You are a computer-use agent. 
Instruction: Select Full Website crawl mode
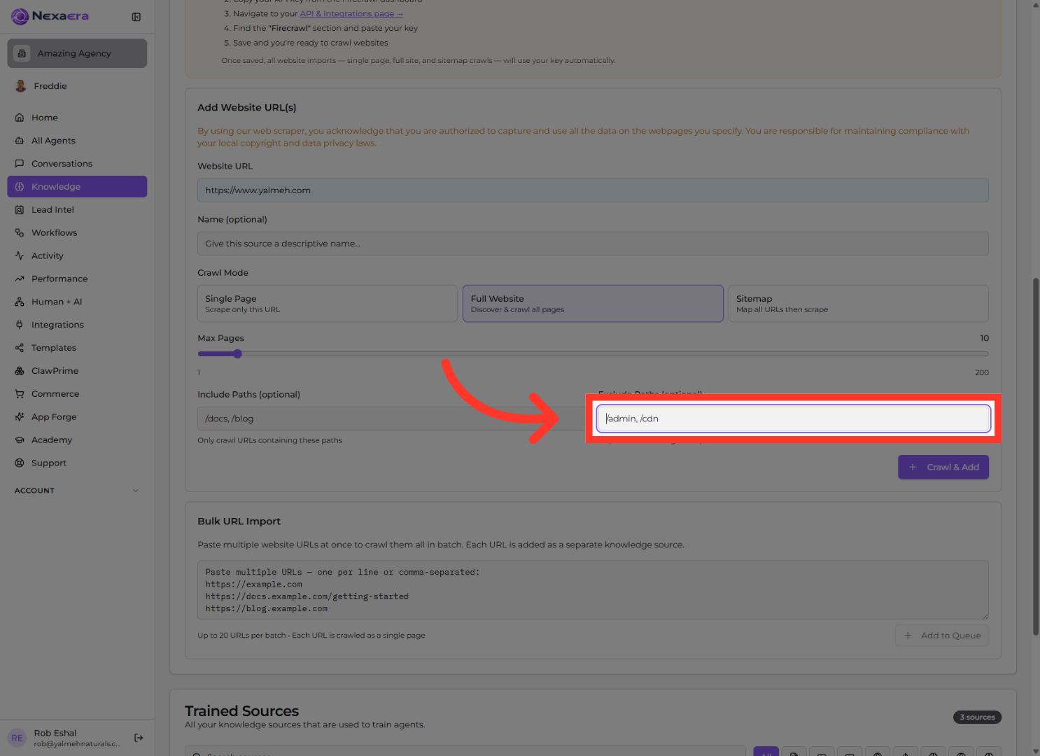(x=593, y=304)
